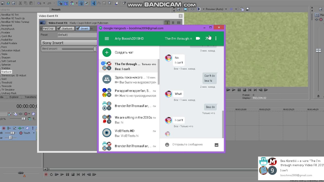Toggle Automatic Crossfades in Vegas toolbar
The image size is (324, 182).
coord(66,3)
